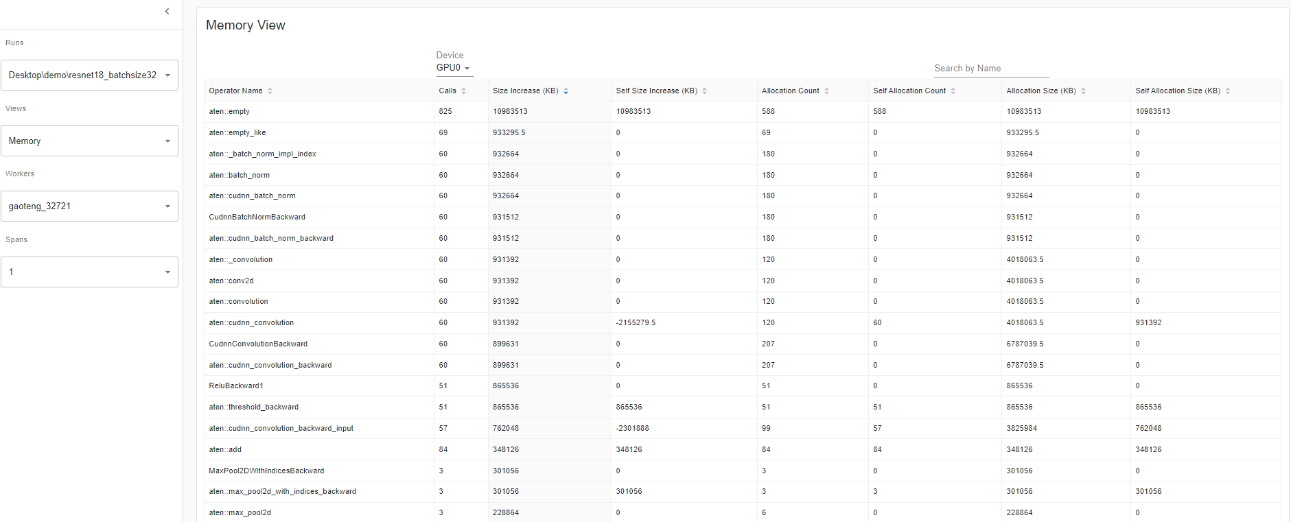Change the Device GPU0 selector
1291x522 pixels.
(x=453, y=68)
